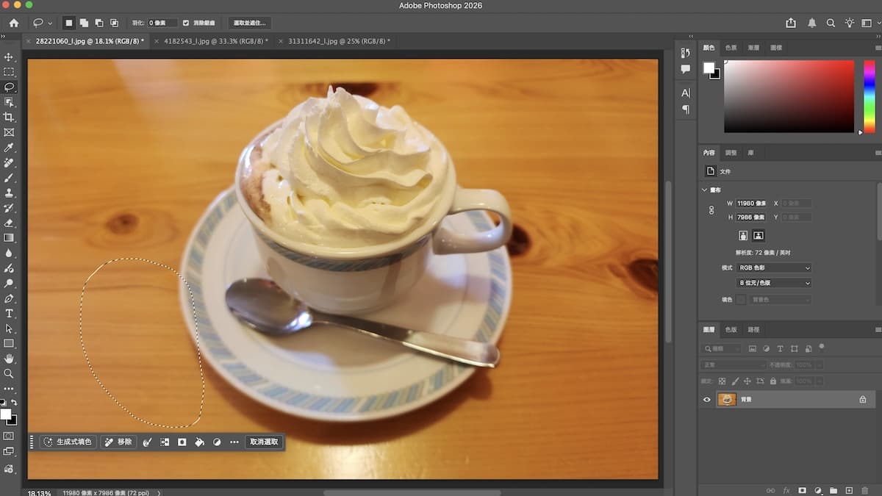Select the Move tool
The width and height of the screenshot is (882, 496).
[9, 57]
